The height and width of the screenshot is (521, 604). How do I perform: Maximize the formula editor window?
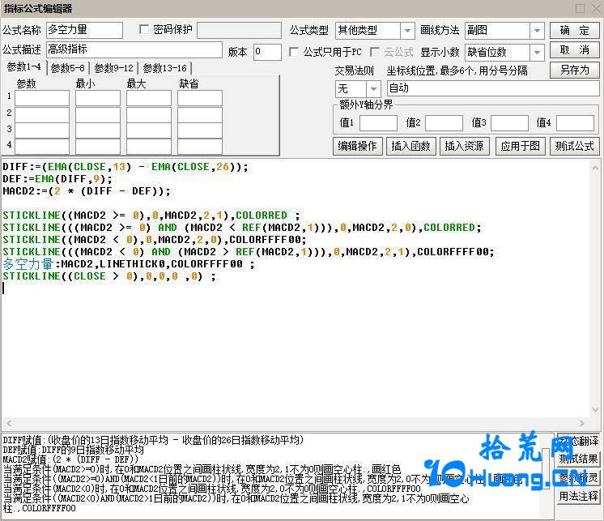[x=580, y=8]
